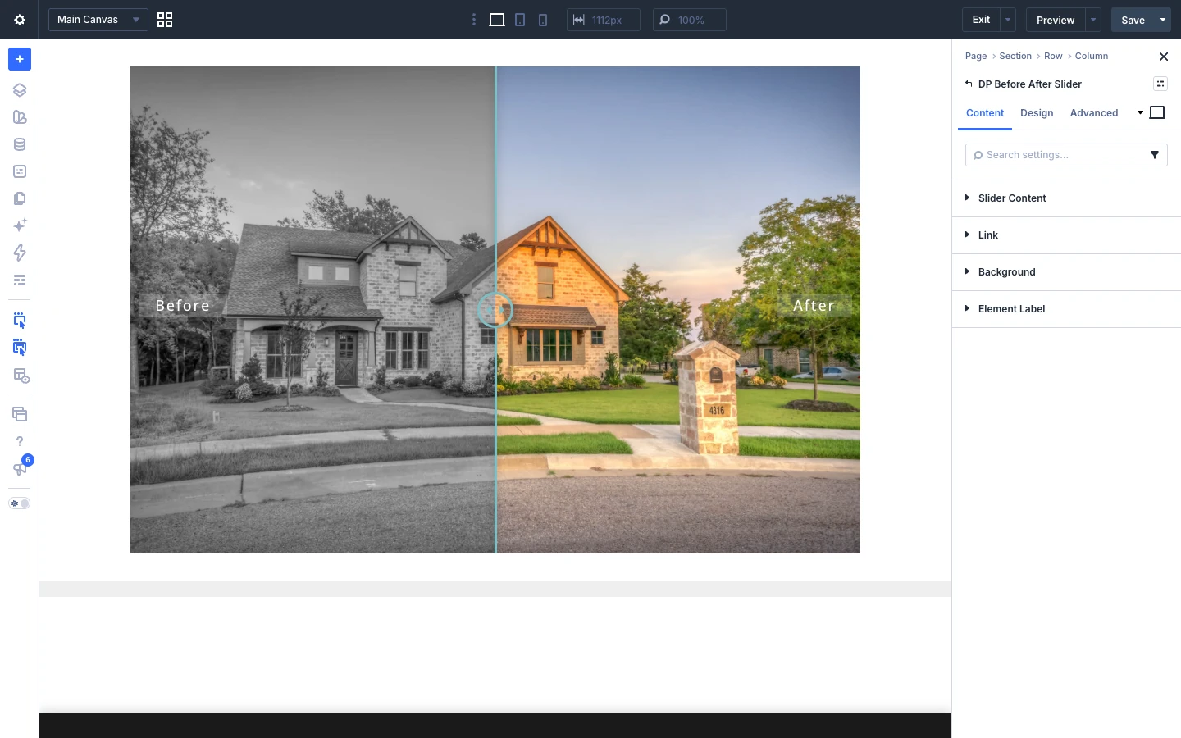Expand the Slider Content section

[1066, 198]
